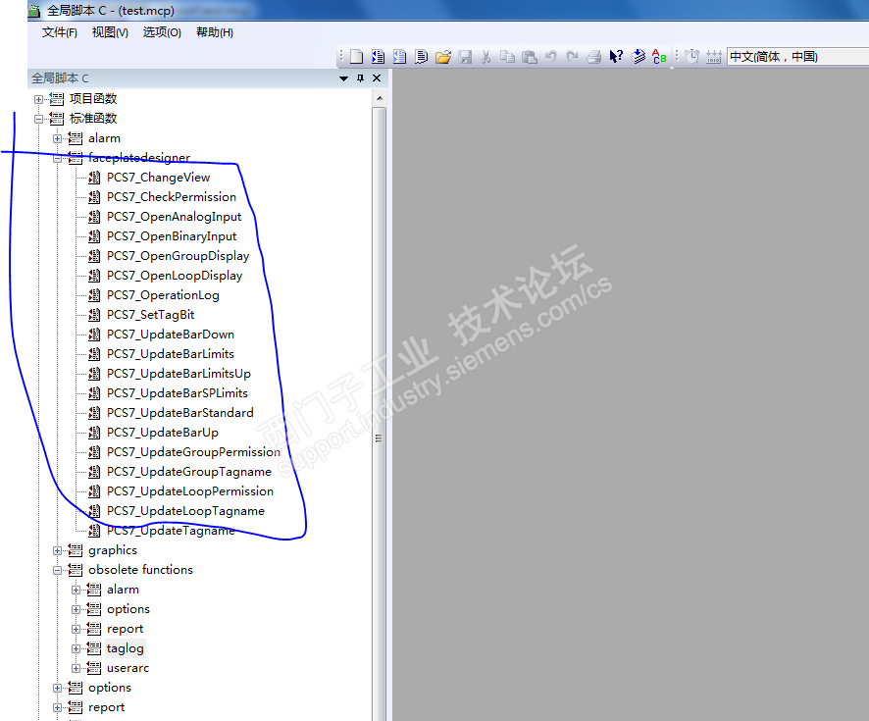Expand report under obsolete functions
Viewport: 869px width, 721px height.
coord(76,630)
